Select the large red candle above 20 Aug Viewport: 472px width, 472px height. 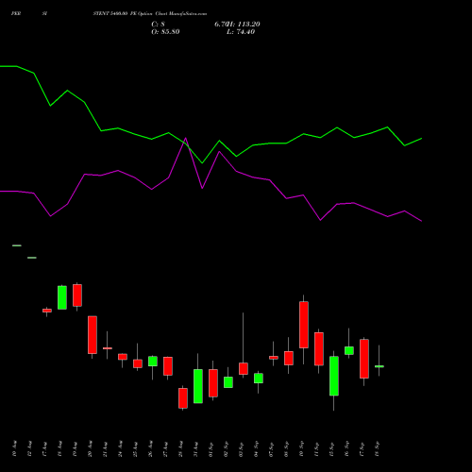pos(93,335)
